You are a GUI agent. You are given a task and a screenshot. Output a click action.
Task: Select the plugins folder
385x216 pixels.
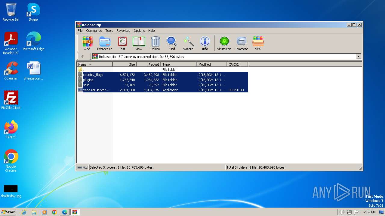162,80
